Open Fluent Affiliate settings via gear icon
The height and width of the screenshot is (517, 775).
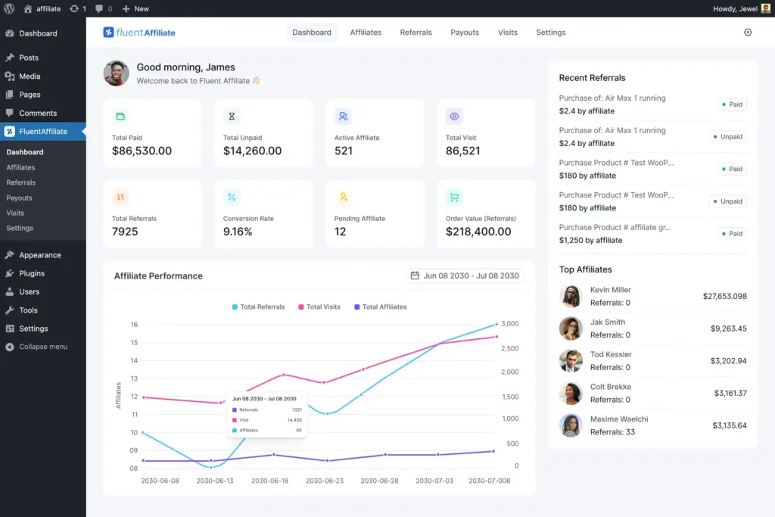[748, 33]
